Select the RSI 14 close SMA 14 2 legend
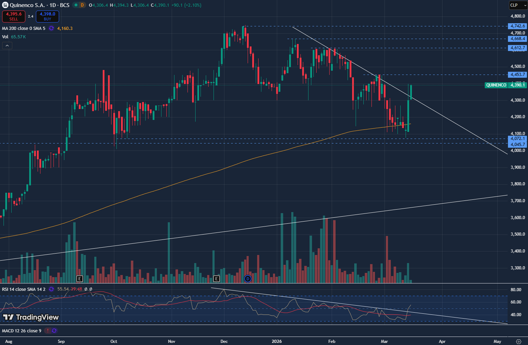This screenshot has width=528, height=345. click(23, 289)
